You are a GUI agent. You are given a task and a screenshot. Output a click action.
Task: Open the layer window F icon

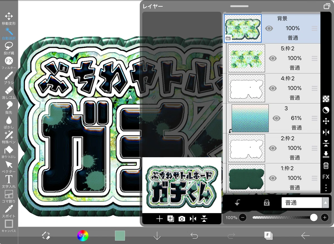pos(268,236)
